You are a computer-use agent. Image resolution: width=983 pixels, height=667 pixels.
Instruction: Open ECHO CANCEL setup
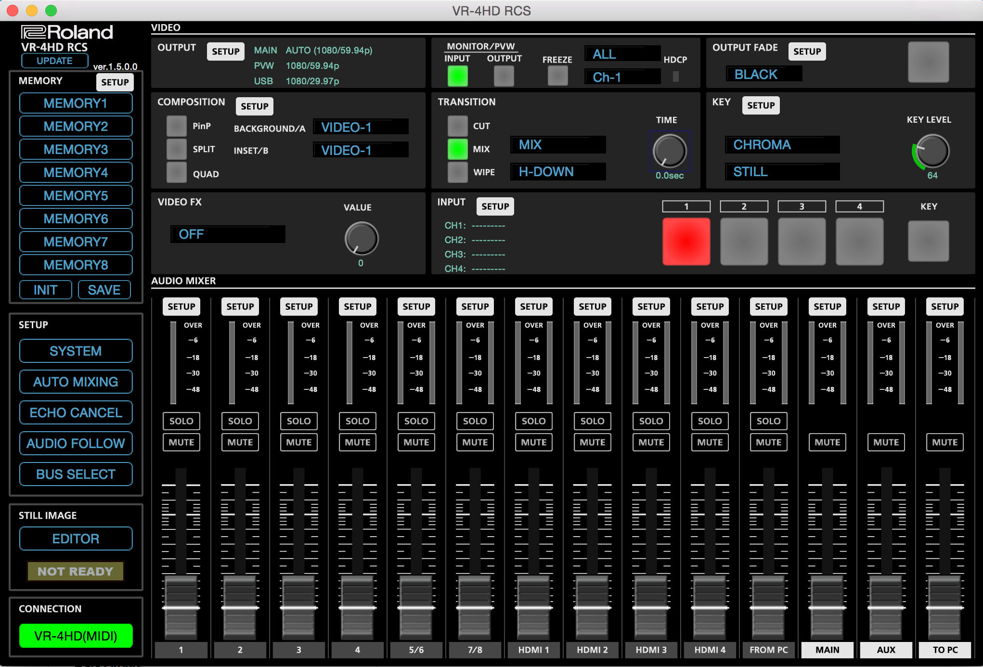point(76,412)
